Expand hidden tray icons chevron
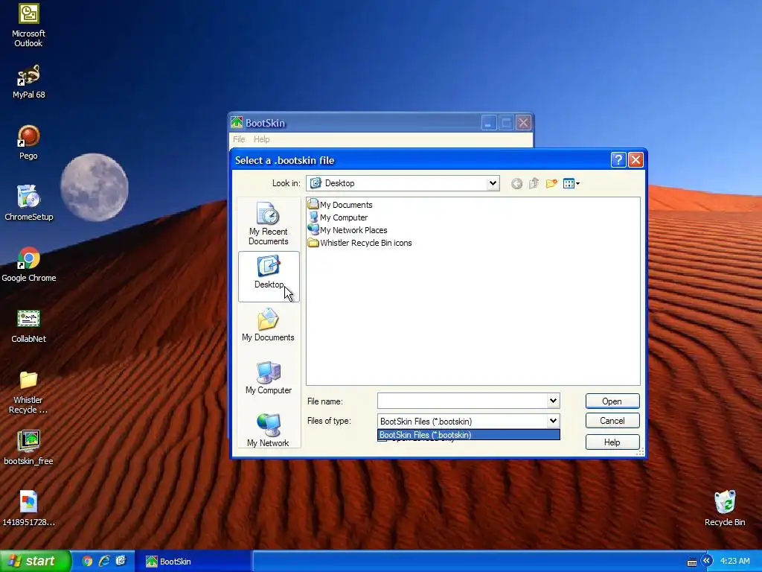Image resolution: width=762 pixels, height=572 pixels. [x=707, y=561]
